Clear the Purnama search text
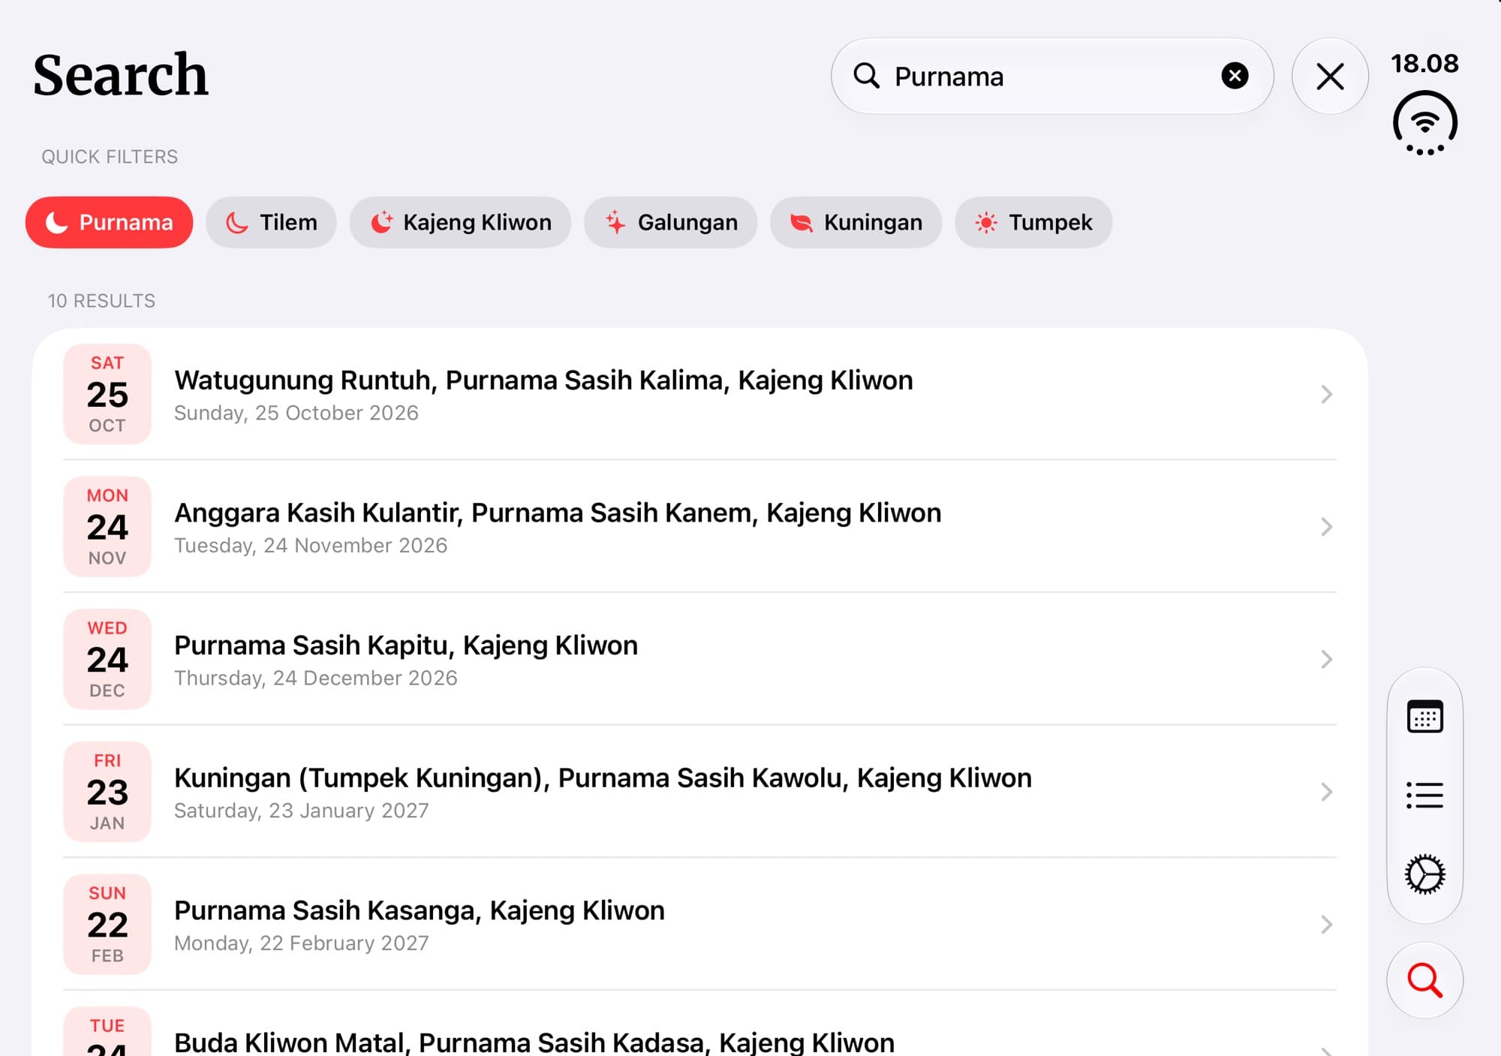The image size is (1501, 1056). click(x=1235, y=76)
